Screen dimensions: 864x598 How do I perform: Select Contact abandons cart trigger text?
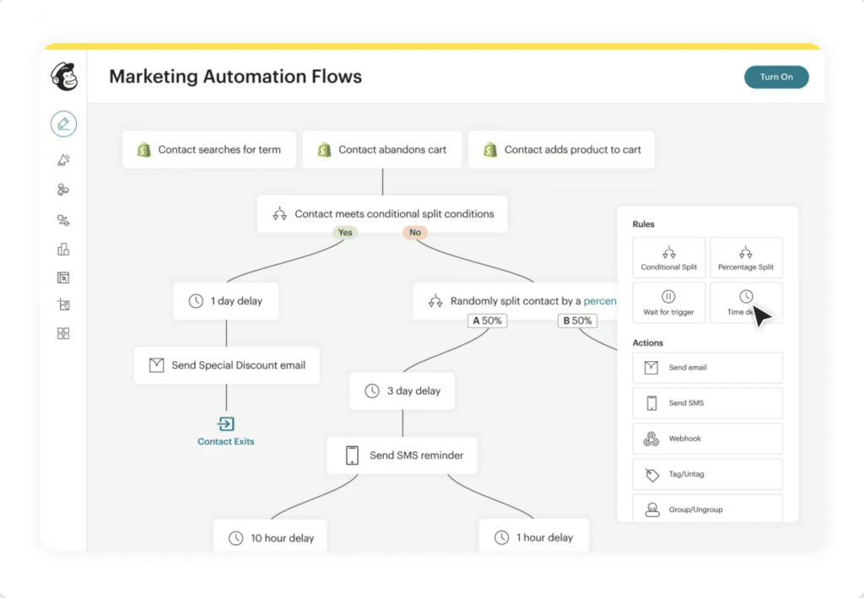392,150
